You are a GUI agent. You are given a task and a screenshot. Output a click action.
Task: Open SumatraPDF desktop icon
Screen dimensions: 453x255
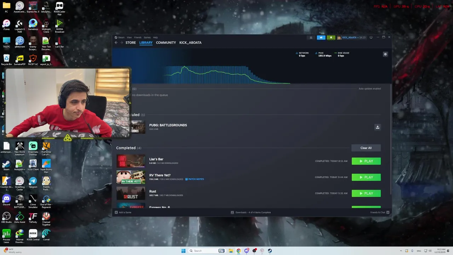[19, 60]
